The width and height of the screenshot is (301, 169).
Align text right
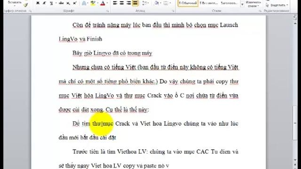(128, 3)
